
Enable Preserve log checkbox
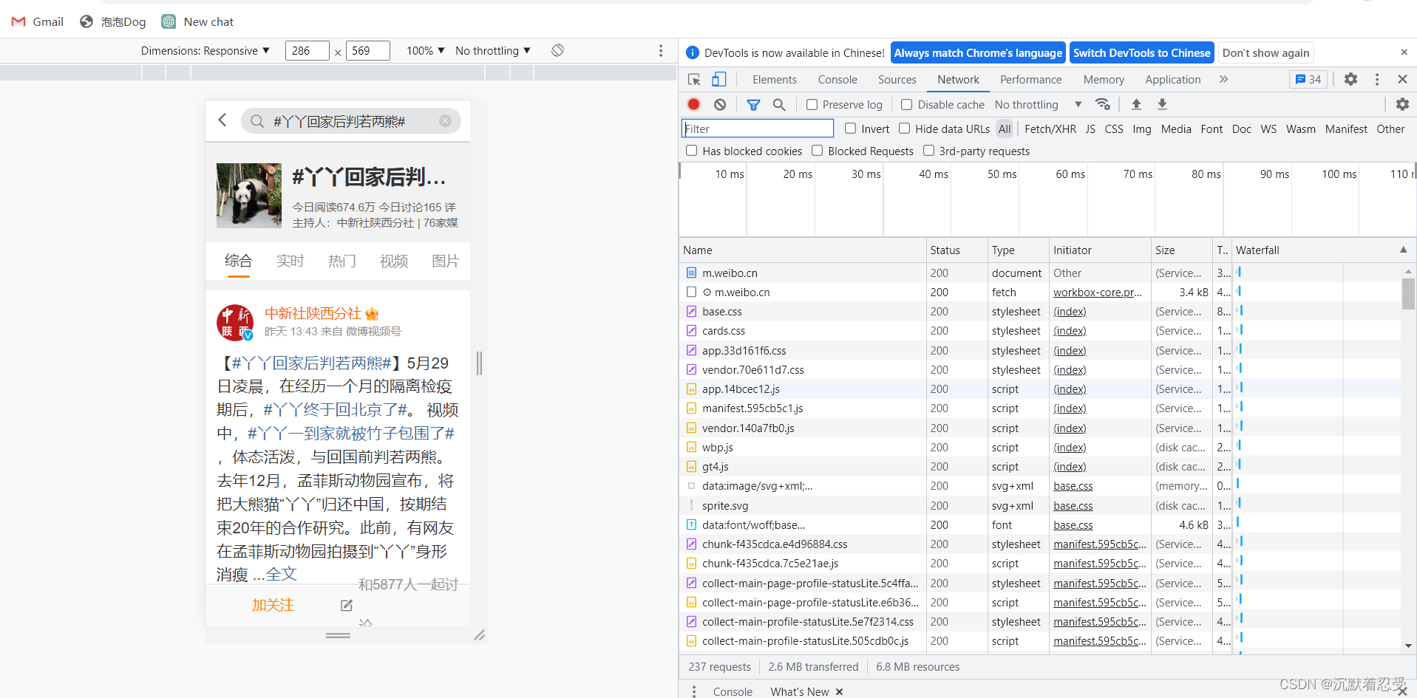tap(812, 104)
